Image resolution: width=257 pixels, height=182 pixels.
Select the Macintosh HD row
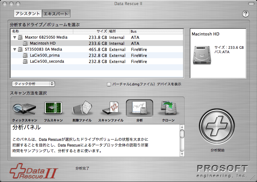pyautogui.click(x=97, y=43)
